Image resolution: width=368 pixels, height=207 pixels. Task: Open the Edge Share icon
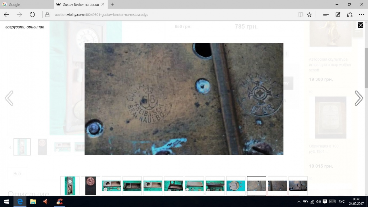[350, 15]
